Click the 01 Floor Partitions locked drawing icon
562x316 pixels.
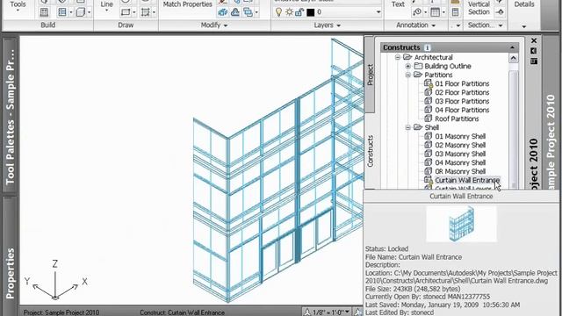(x=429, y=83)
